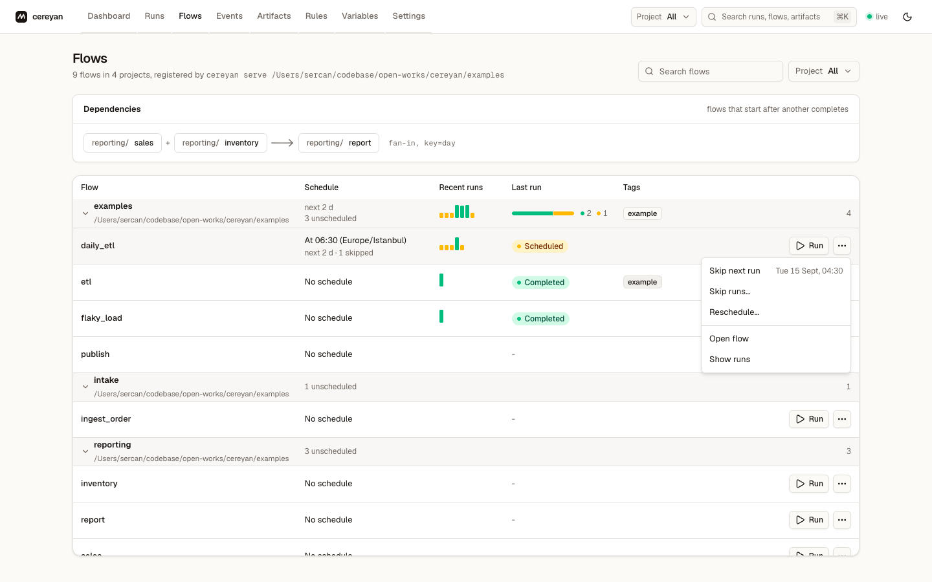Image resolution: width=932 pixels, height=582 pixels.
Task: Select Reschedule… in the menu
Action: (x=776, y=312)
